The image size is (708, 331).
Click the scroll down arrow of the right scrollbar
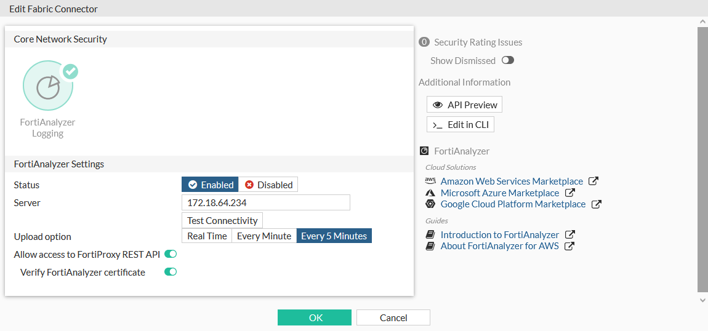click(702, 300)
